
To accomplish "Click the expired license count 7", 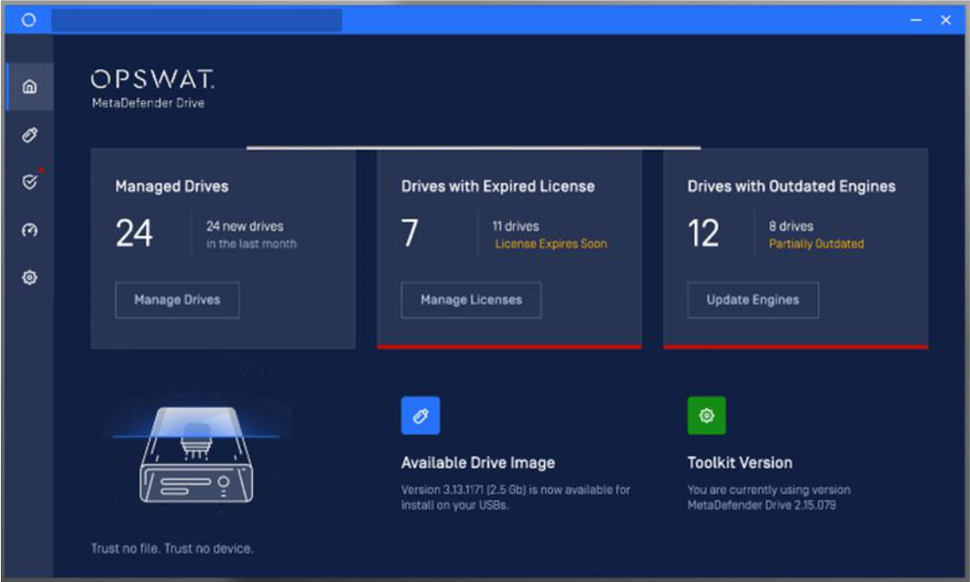I will point(410,234).
